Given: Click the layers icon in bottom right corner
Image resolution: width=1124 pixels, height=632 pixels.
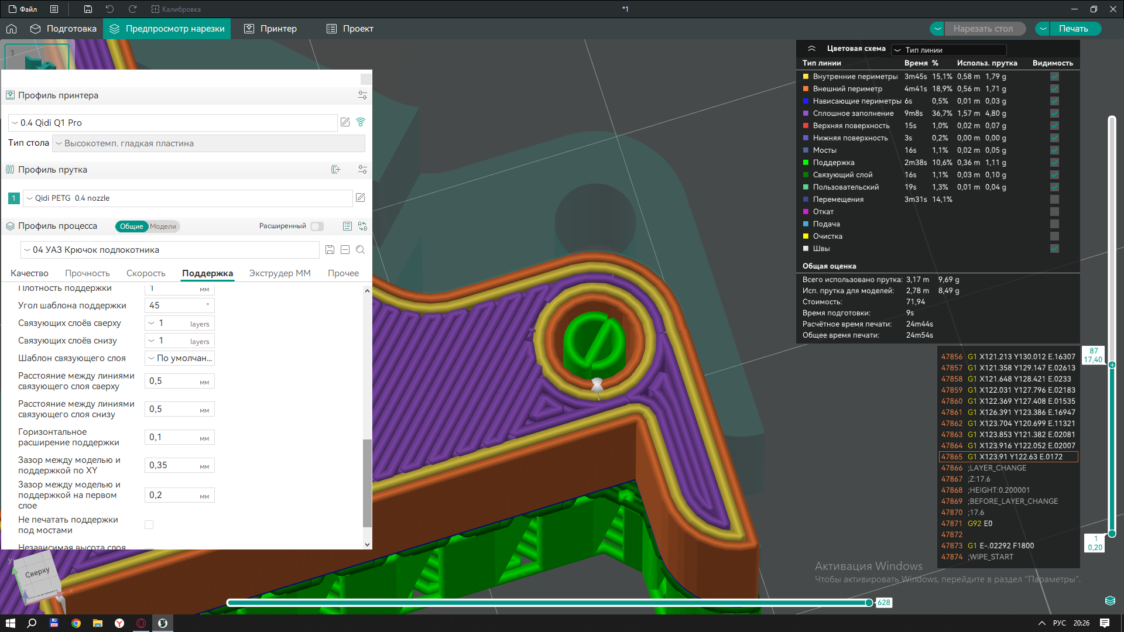Looking at the screenshot, I should [x=1110, y=600].
